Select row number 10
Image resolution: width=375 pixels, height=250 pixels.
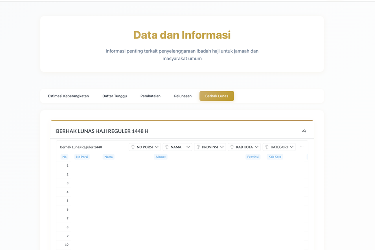pos(67,245)
